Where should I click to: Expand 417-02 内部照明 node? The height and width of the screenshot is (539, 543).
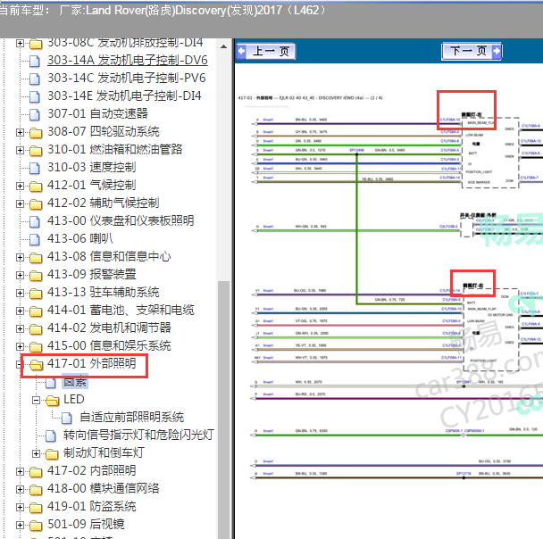point(20,471)
